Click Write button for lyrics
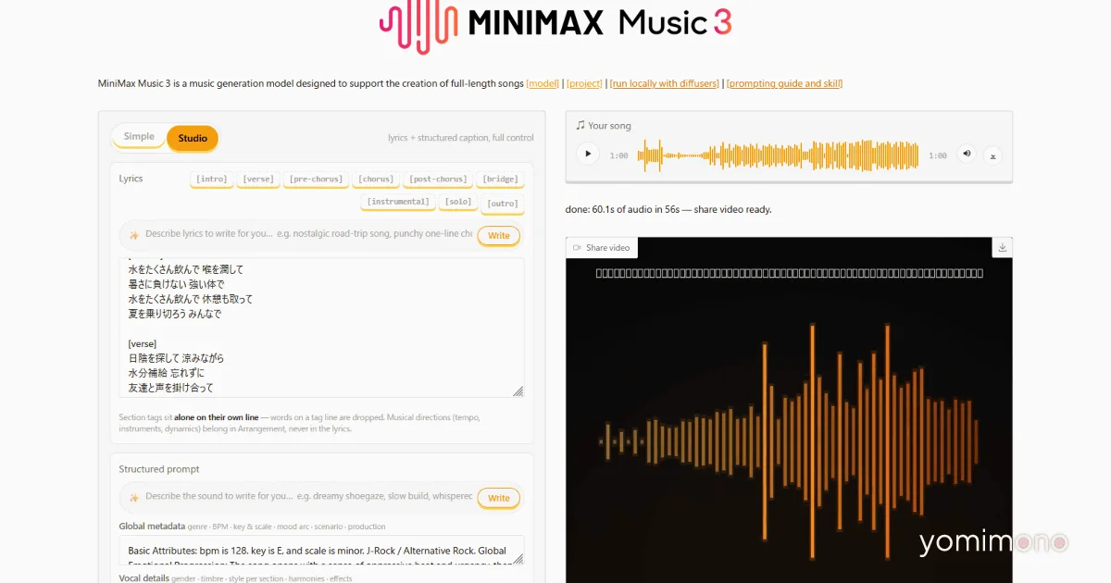Screen dimensions: 1111x583 point(499,236)
